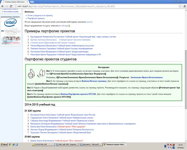Viewport: 187px width, 150px height.
Task: Click the Intel logo in sidebar
Action: pyautogui.click(x=11, y=23)
